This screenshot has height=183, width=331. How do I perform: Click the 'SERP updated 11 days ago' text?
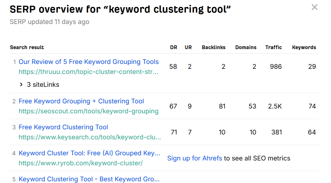[49, 22]
